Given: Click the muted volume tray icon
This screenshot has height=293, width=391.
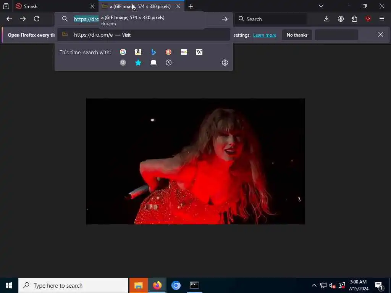Looking at the screenshot, I should [x=333, y=285].
